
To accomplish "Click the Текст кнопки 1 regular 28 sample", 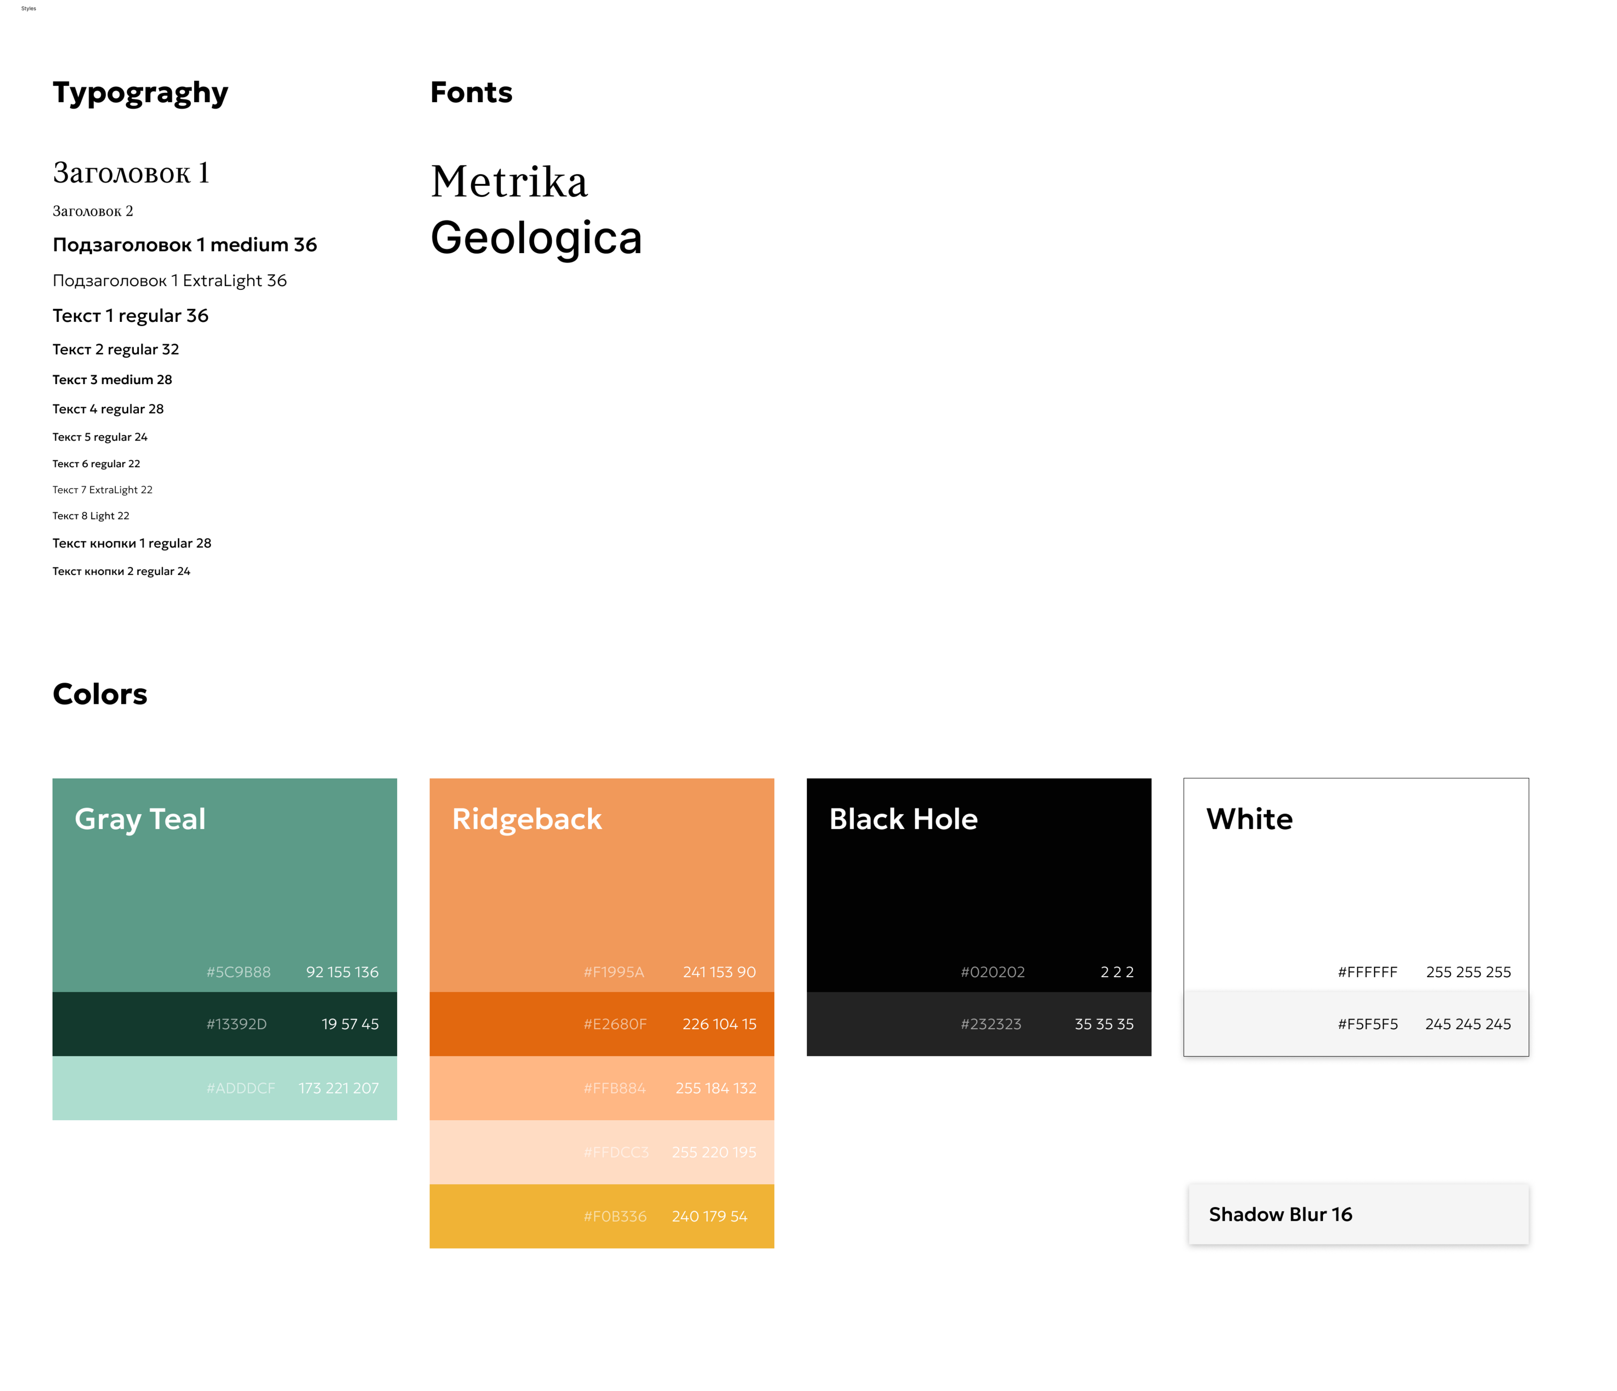I will 131,543.
